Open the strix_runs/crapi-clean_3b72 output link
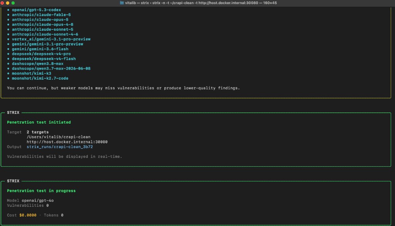Viewport: 395px width, 226px height. click(x=60, y=147)
